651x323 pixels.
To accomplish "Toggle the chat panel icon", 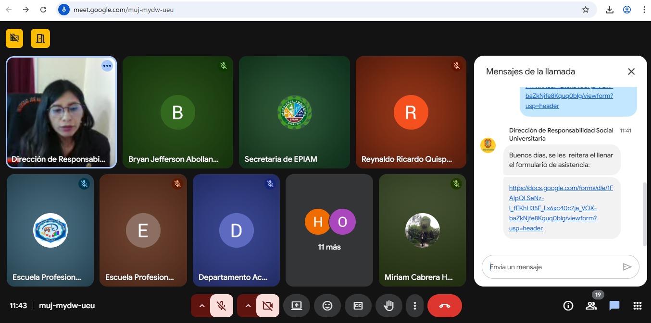I will 614,306.
